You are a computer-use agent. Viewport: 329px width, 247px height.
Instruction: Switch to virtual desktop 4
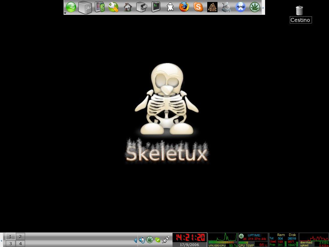pyautogui.click(x=20, y=244)
